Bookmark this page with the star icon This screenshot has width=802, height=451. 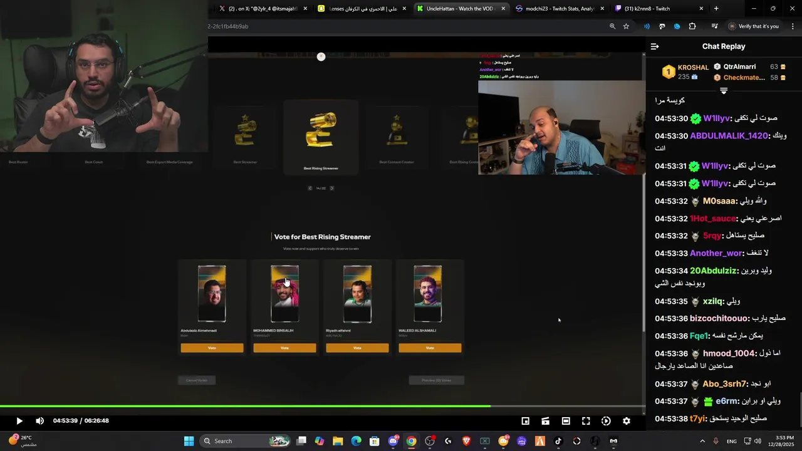(x=626, y=26)
